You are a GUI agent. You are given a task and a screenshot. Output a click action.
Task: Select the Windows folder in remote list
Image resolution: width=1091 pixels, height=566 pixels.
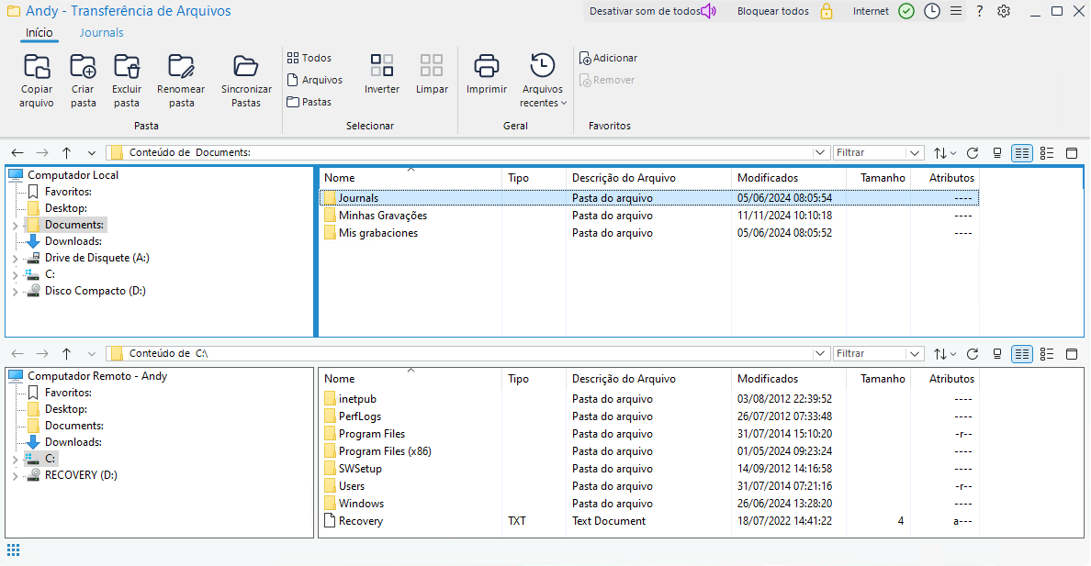[x=360, y=504]
